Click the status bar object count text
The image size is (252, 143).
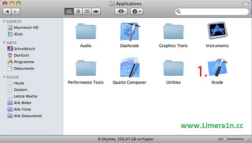click(x=126, y=139)
